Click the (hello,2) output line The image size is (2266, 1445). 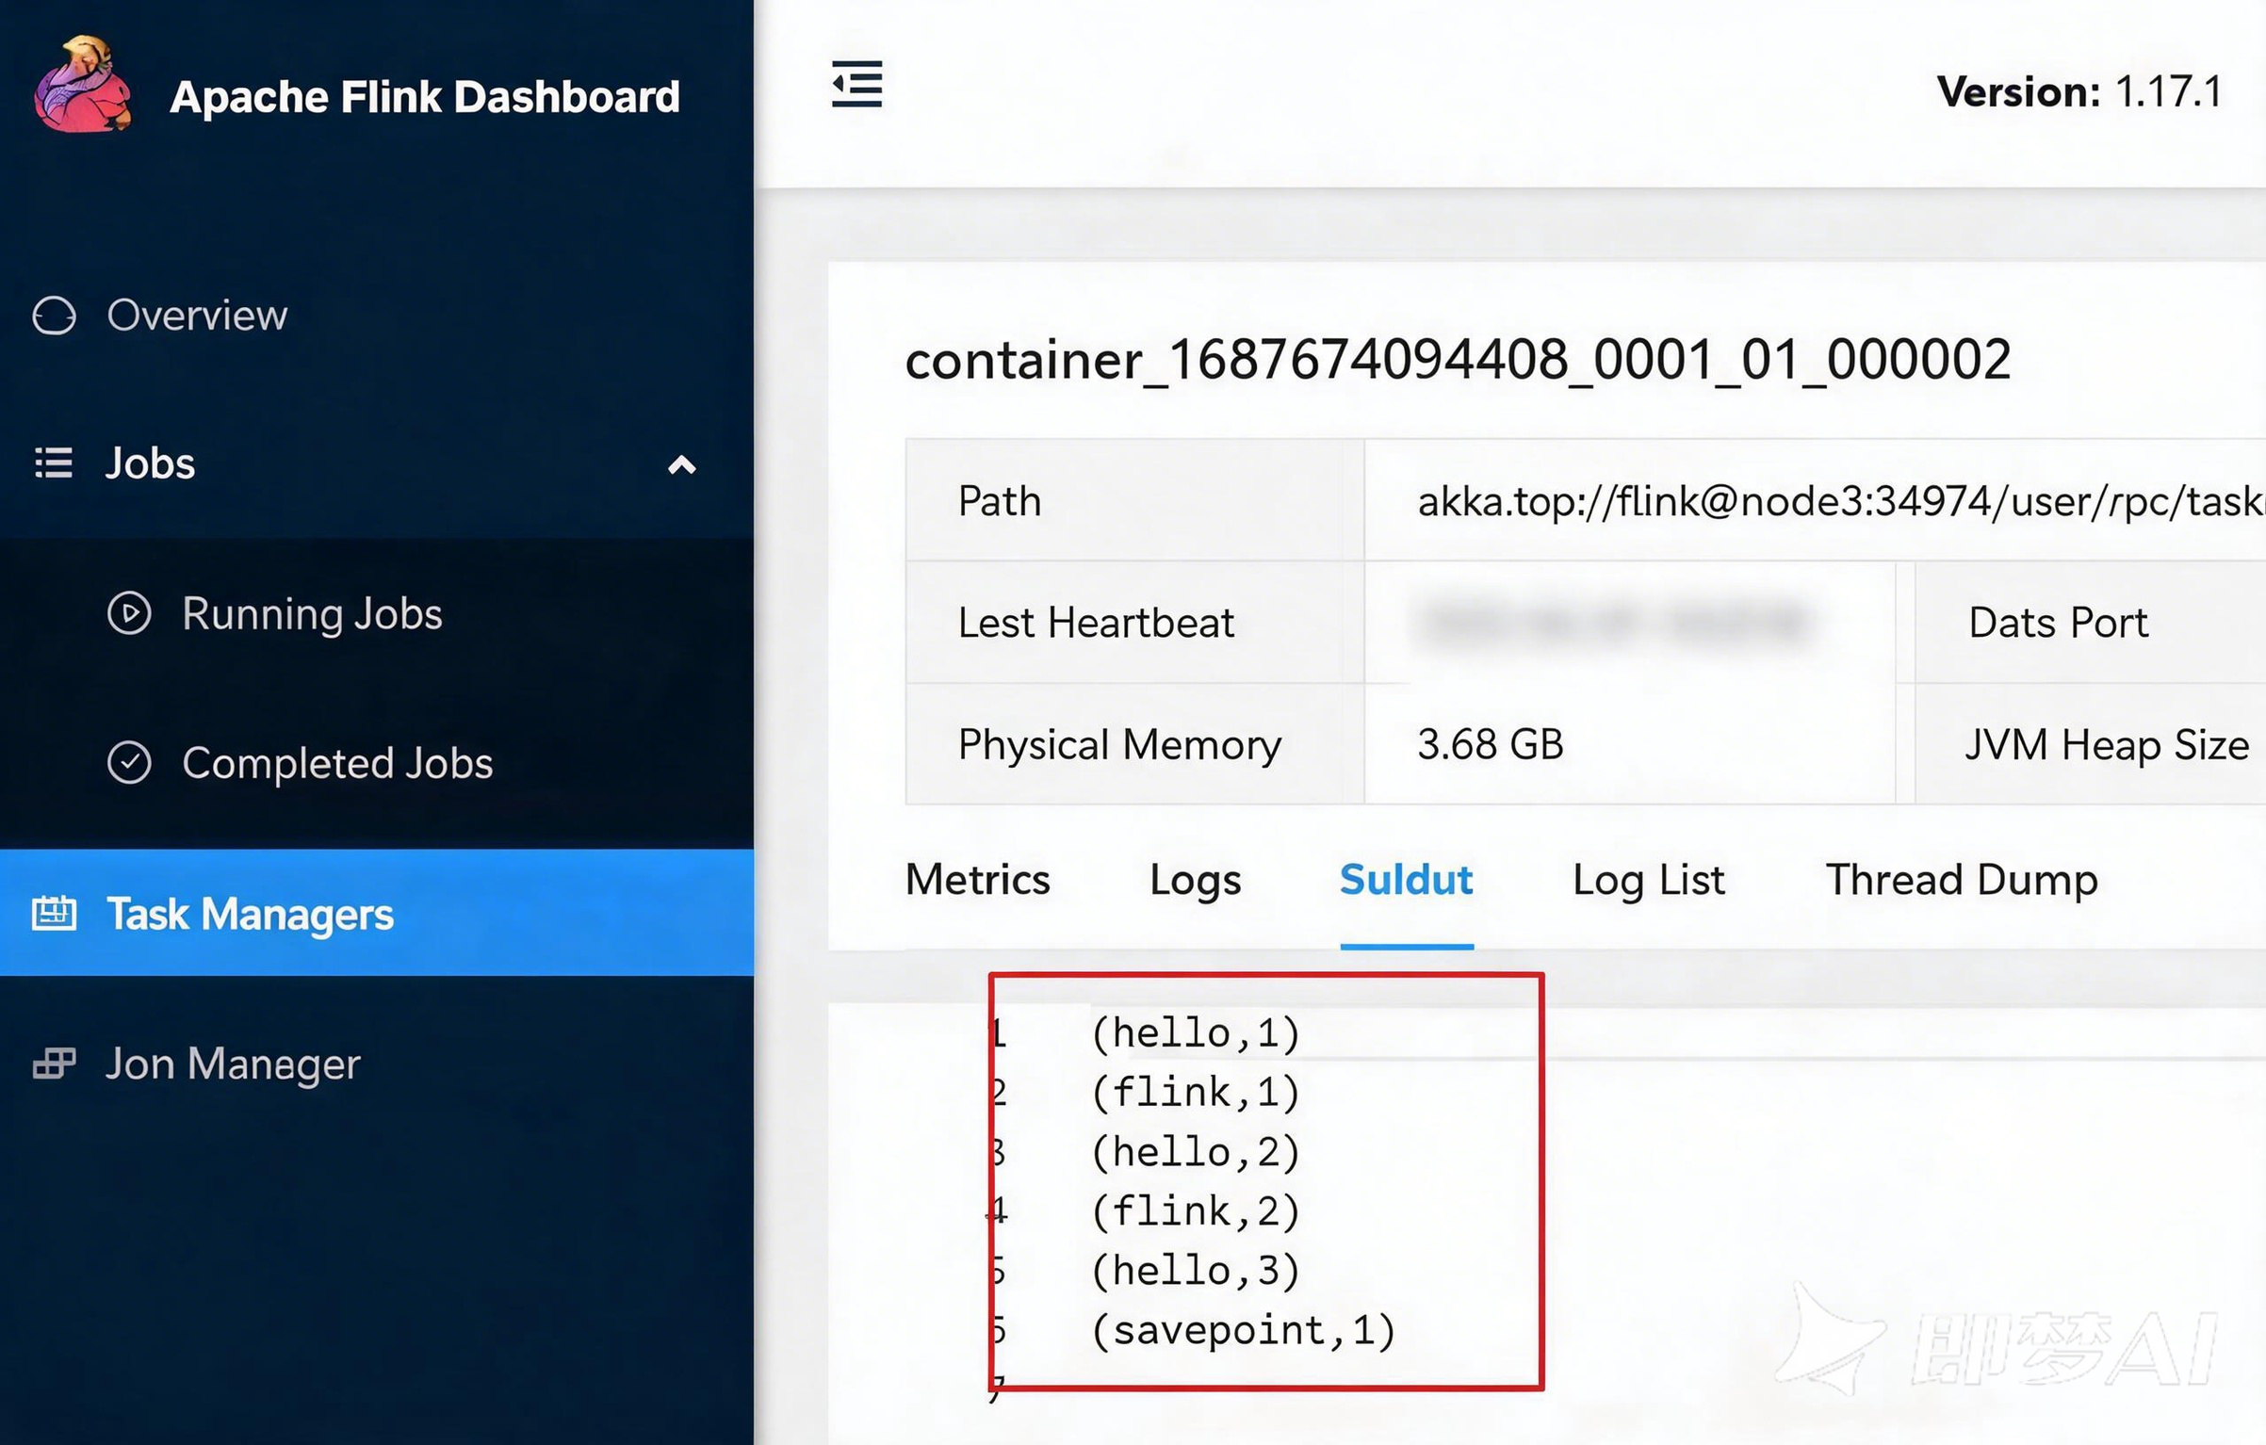[1196, 1152]
